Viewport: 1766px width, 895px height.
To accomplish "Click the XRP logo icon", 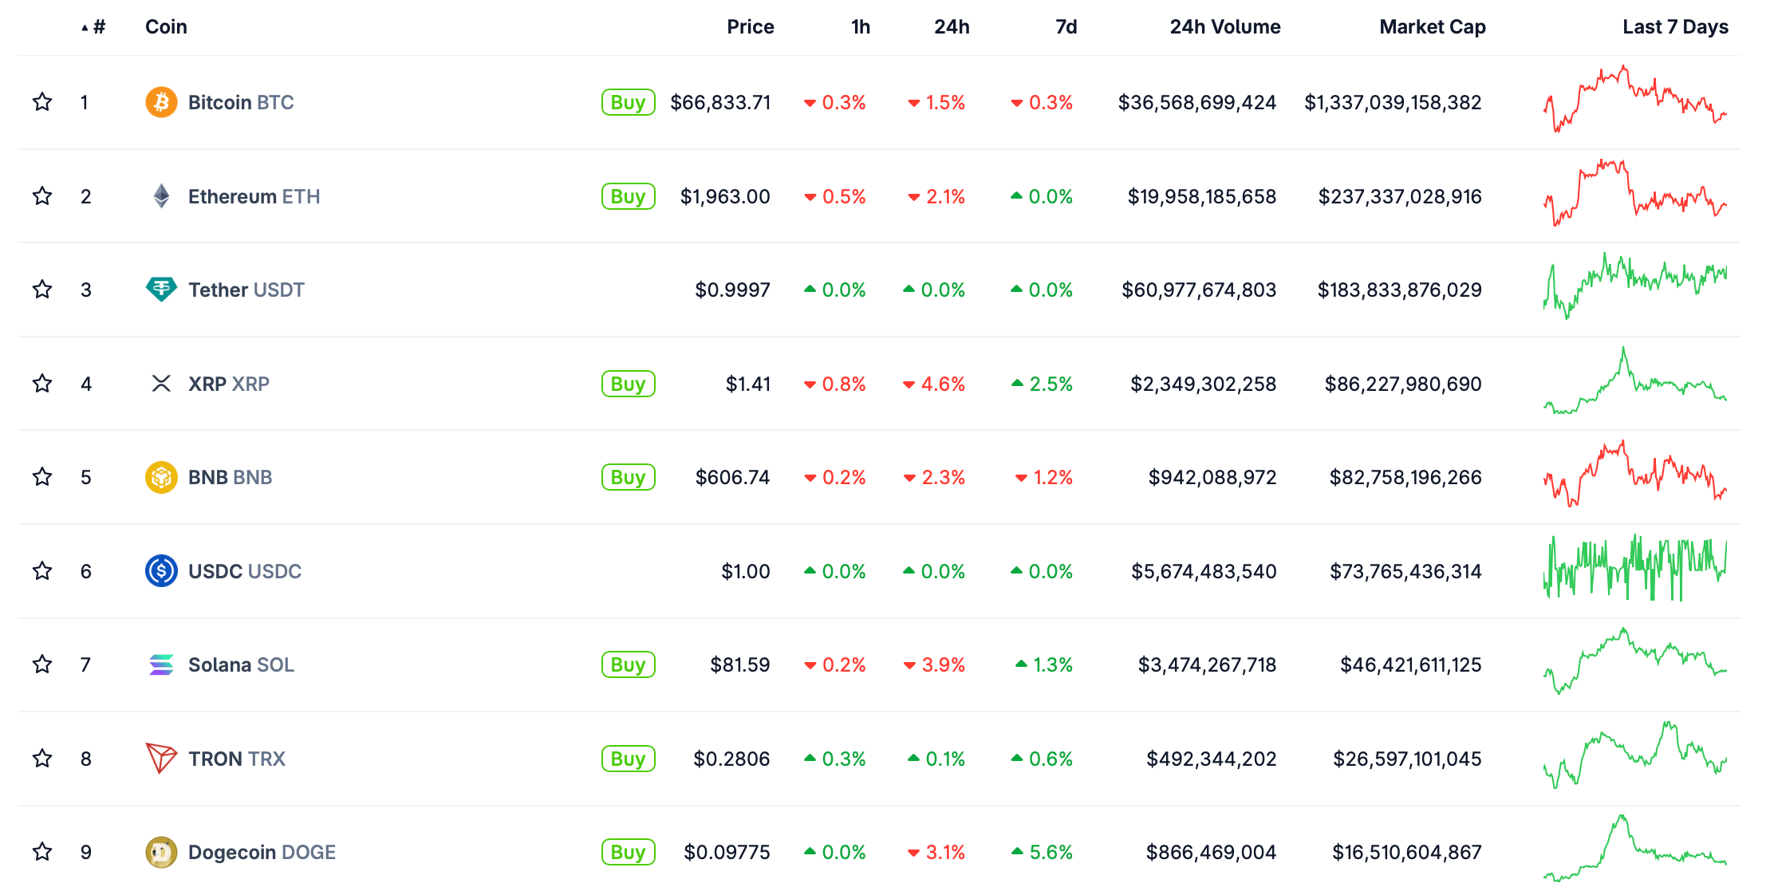I will (161, 384).
